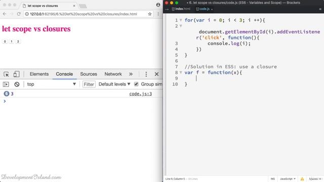
Task: Click the browser forward arrow
Action: (11, 14)
